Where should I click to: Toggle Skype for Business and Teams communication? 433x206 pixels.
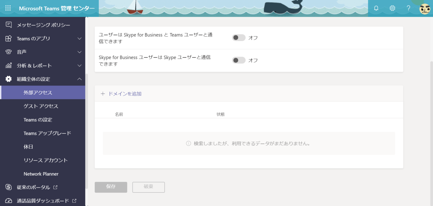(239, 38)
